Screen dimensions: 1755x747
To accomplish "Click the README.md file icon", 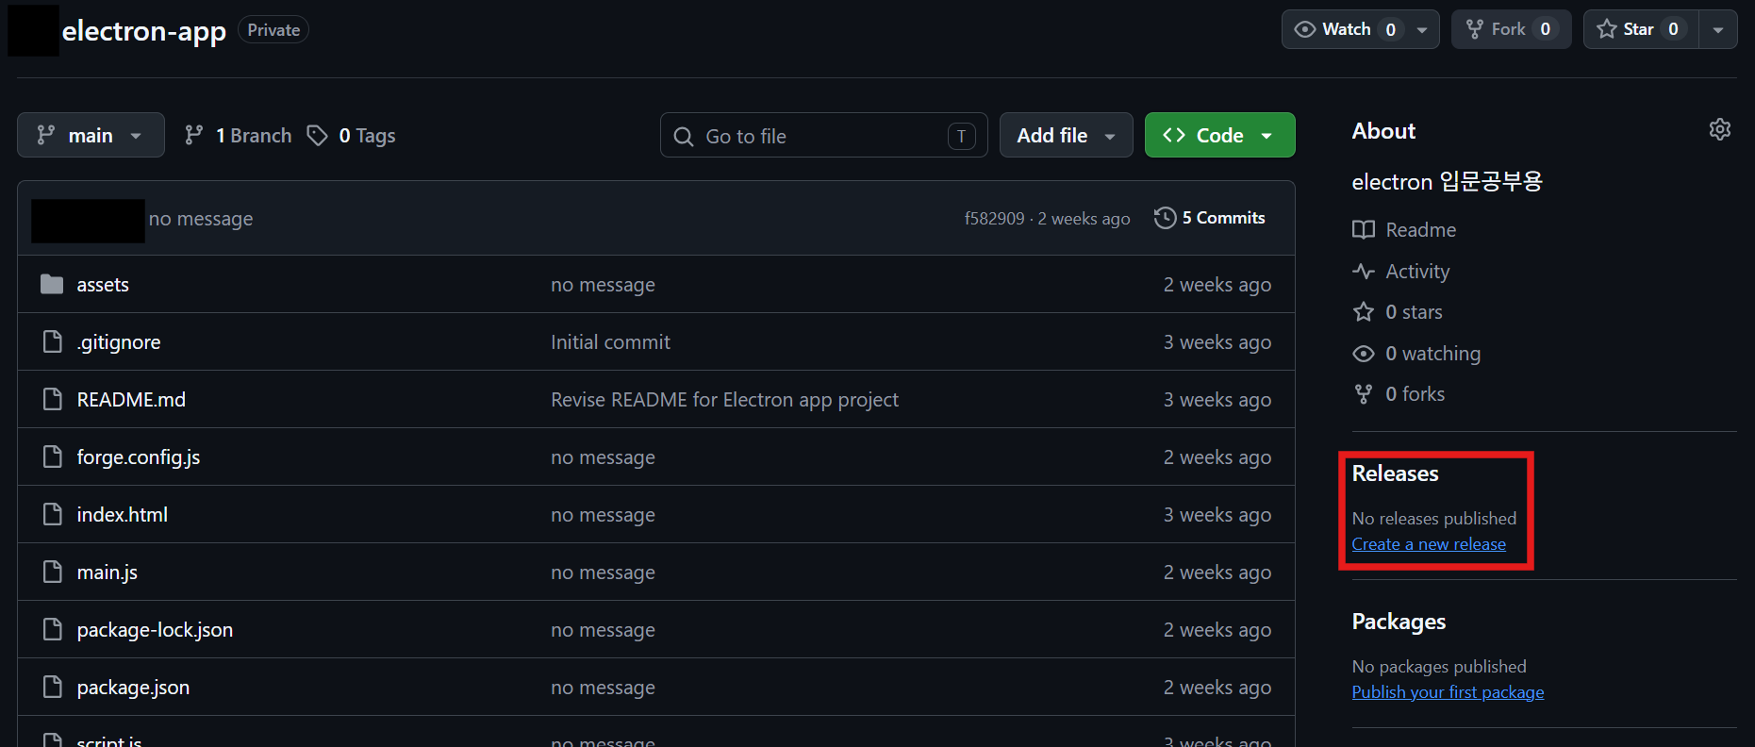I will click(53, 399).
